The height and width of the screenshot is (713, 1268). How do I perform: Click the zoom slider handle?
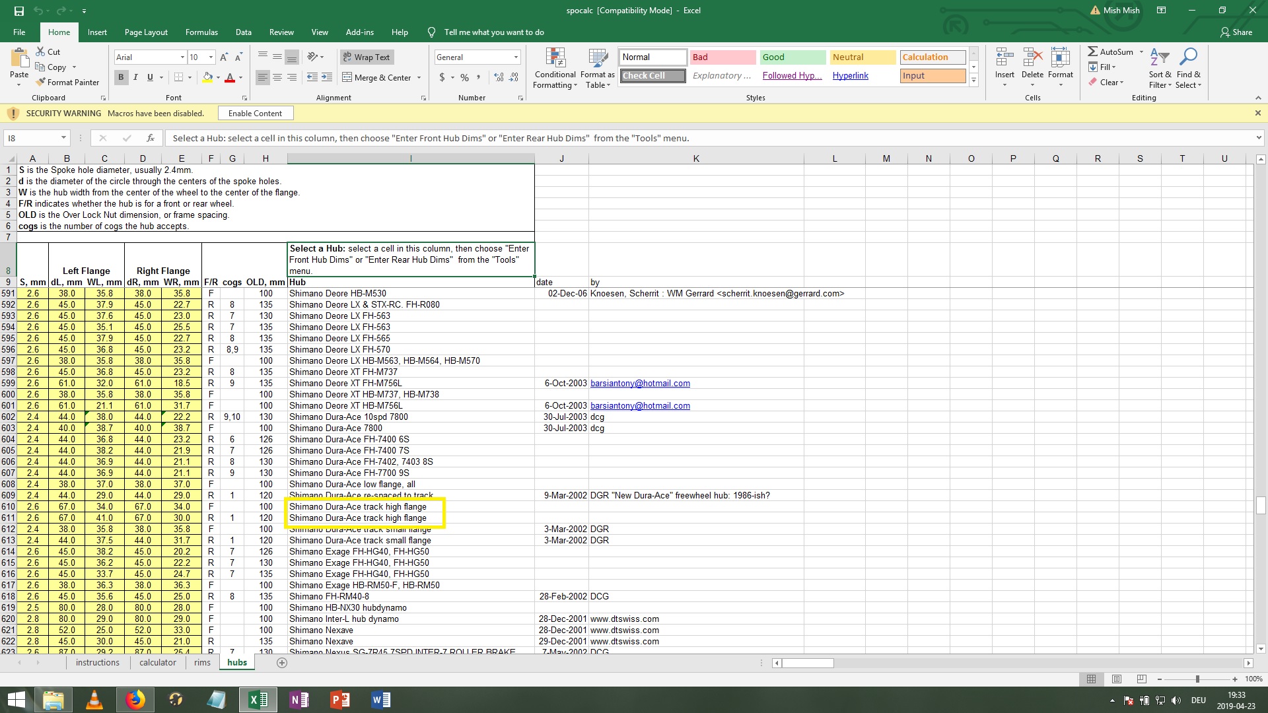point(1197,679)
